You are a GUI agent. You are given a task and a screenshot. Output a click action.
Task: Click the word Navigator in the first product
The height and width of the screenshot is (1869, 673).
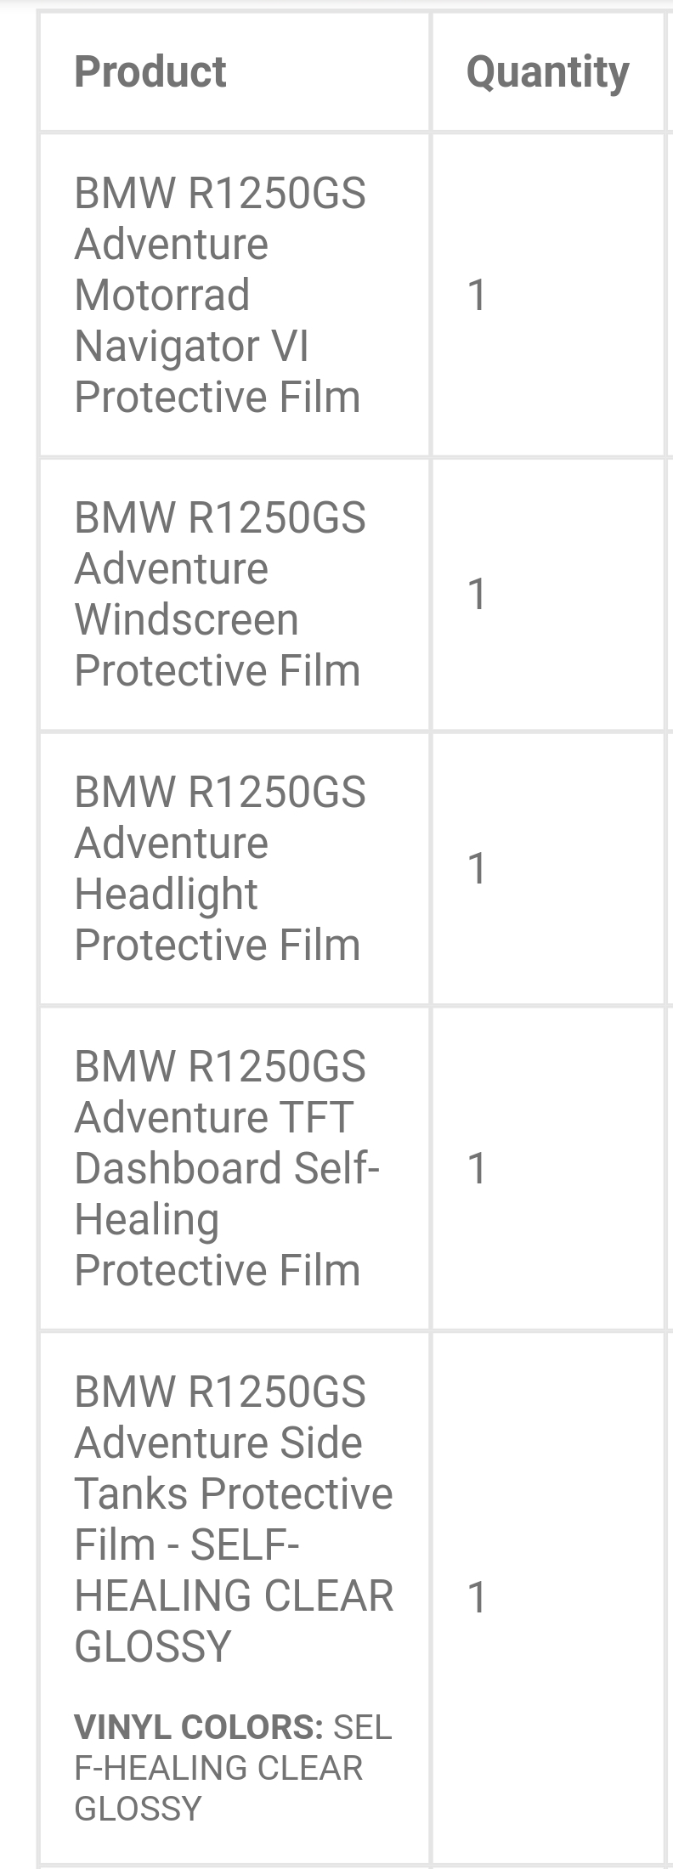tap(167, 346)
